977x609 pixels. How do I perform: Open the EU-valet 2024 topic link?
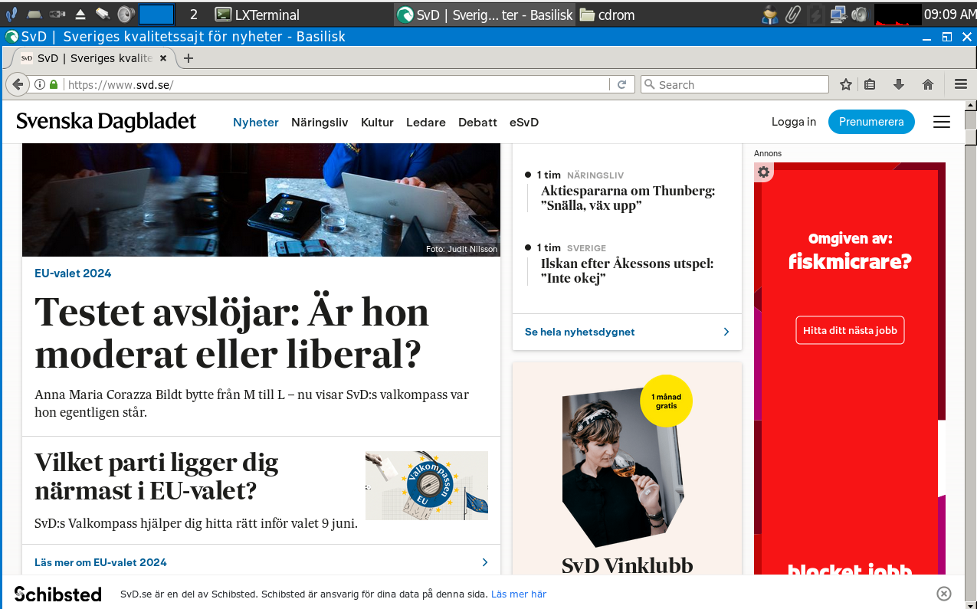pos(73,273)
